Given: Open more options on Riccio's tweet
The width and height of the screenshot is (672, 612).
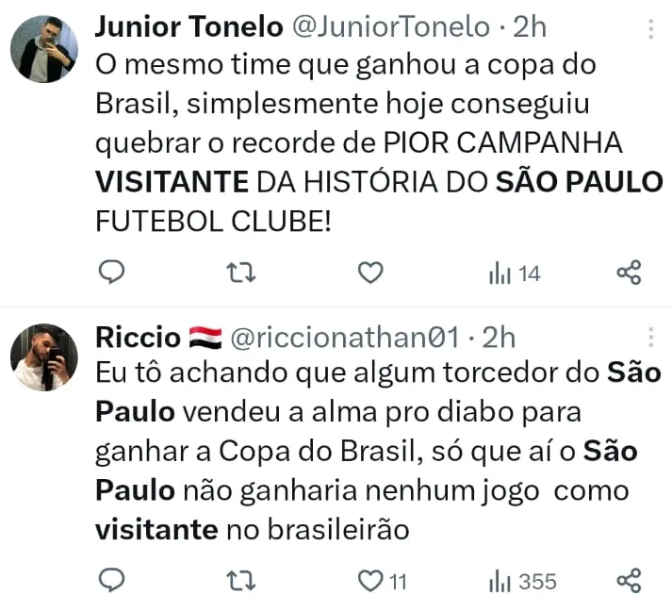Looking at the screenshot, I should [651, 336].
